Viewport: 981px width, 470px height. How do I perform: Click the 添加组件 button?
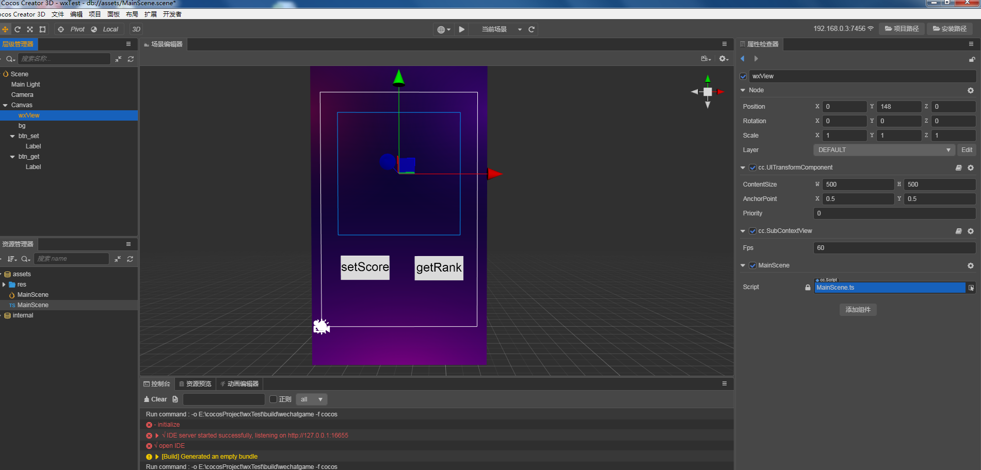pos(858,310)
